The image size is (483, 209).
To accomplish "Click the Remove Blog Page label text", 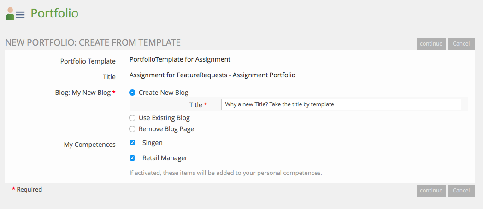I will [x=166, y=129].
